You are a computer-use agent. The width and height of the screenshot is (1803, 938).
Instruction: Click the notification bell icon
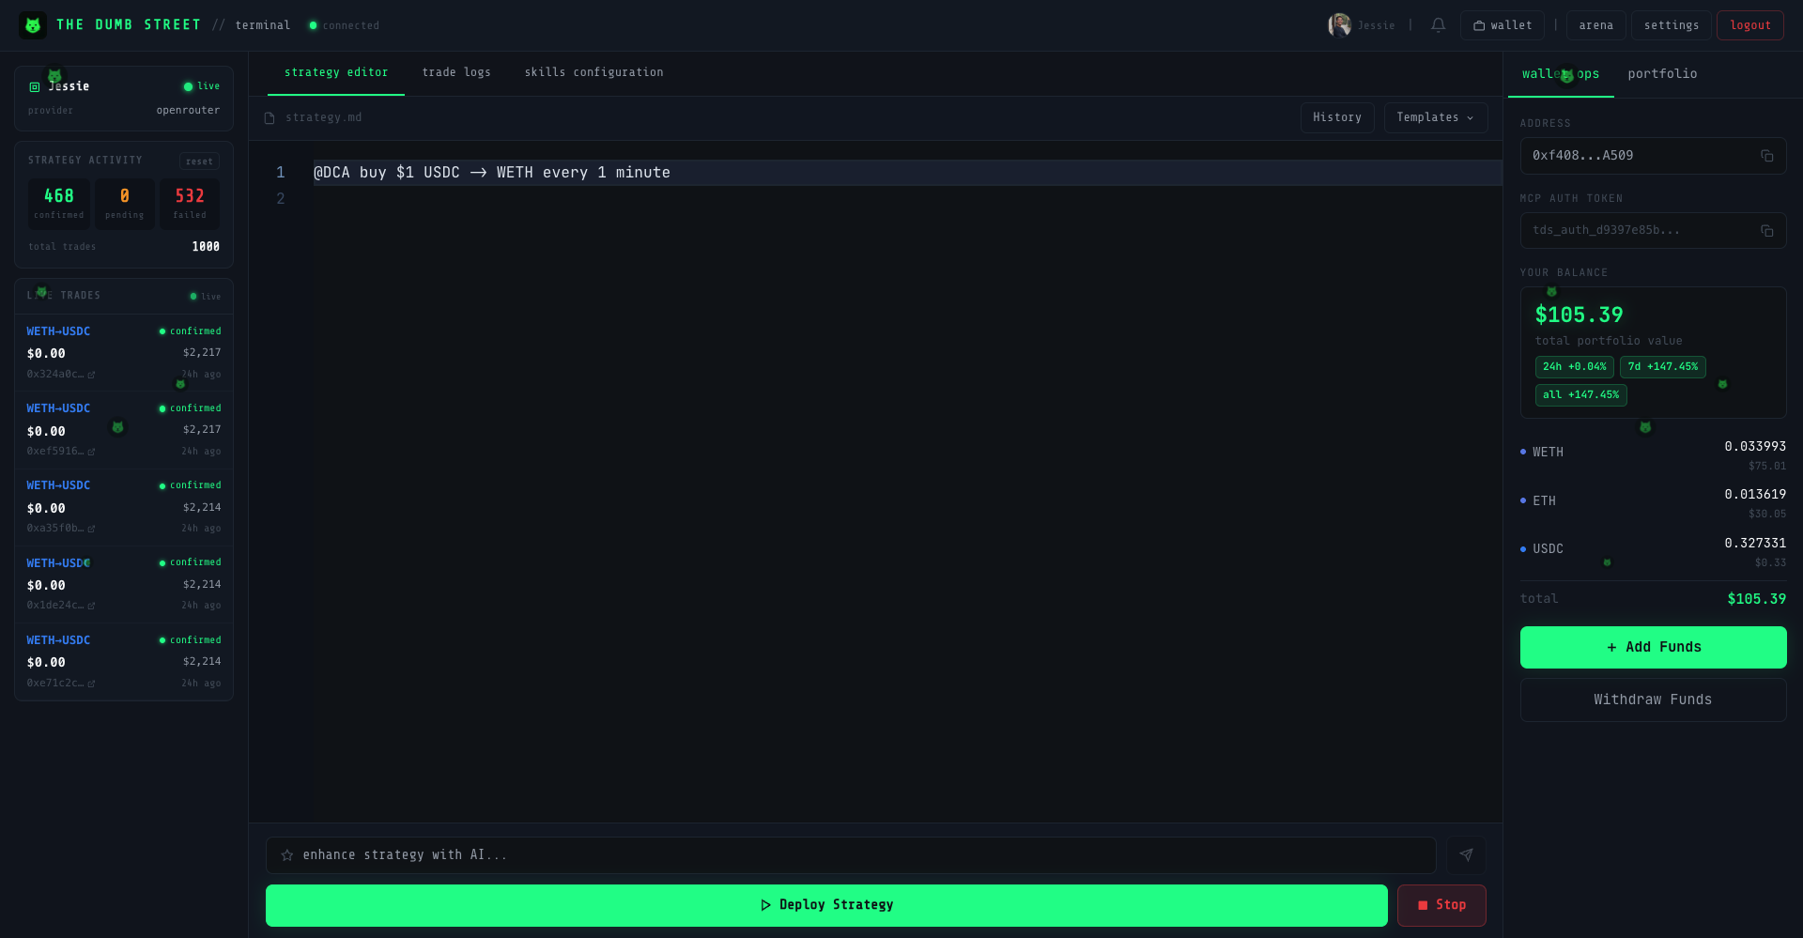coord(1438,25)
